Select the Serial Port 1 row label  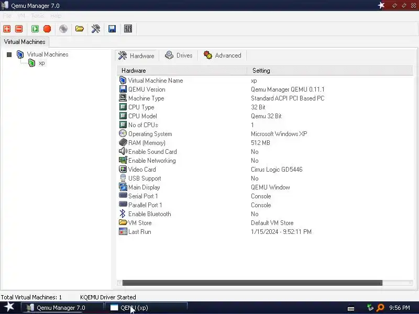pyautogui.click(x=143, y=196)
